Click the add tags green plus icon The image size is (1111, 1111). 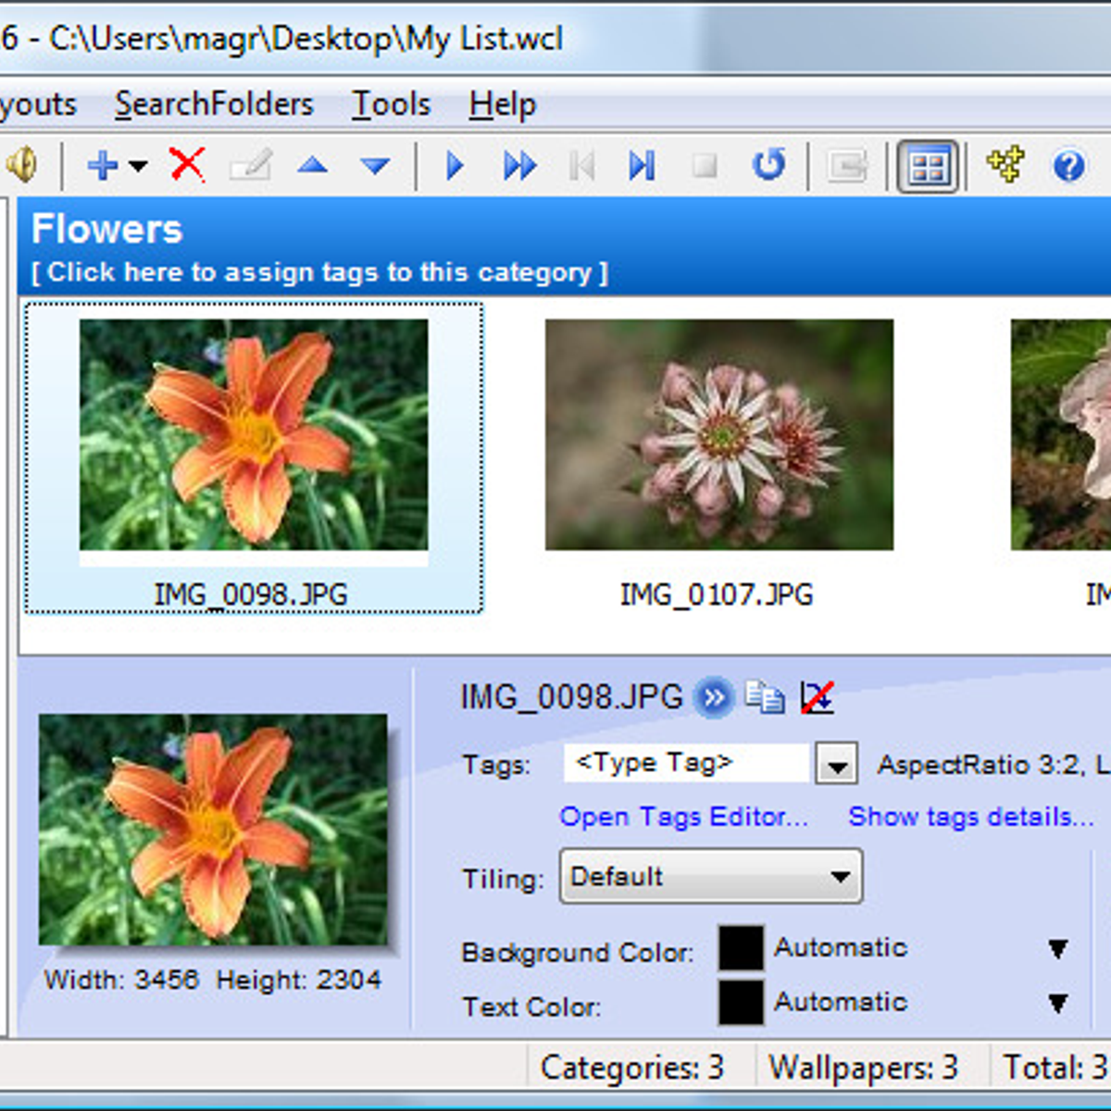1006,165
